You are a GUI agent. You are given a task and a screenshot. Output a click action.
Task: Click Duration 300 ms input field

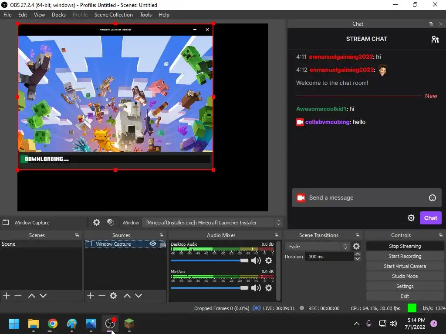pyautogui.click(x=329, y=257)
